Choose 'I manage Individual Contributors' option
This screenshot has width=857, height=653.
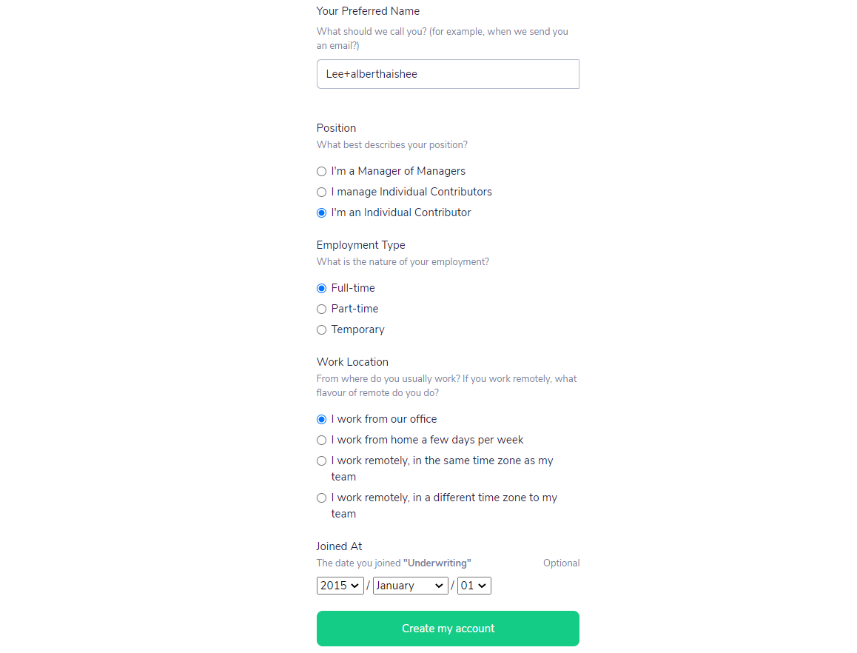[321, 192]
